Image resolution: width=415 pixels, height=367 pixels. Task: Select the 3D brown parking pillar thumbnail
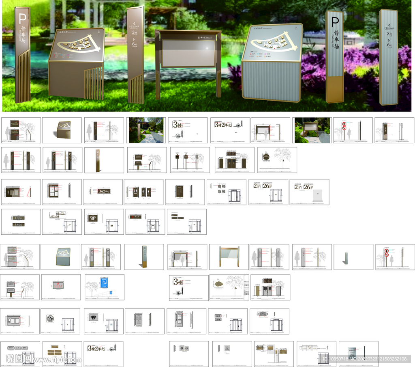click(104, 160)
